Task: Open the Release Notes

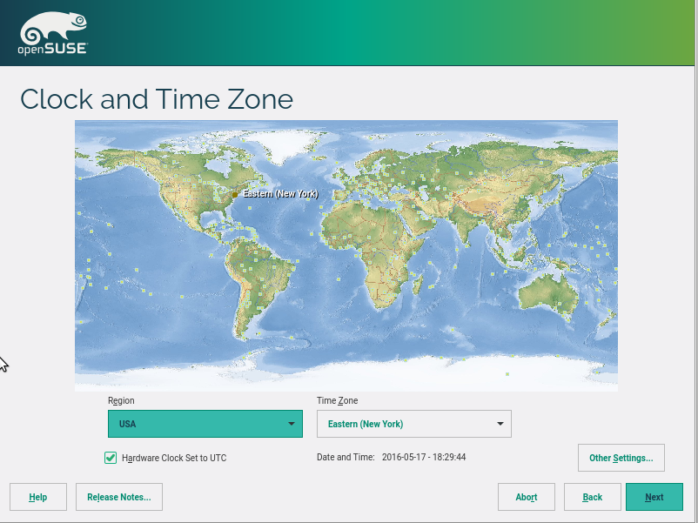Action: (x=119, y=497)
